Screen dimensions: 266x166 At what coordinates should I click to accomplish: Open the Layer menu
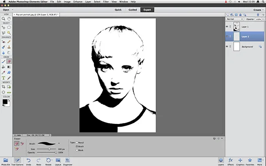[88, 2]
